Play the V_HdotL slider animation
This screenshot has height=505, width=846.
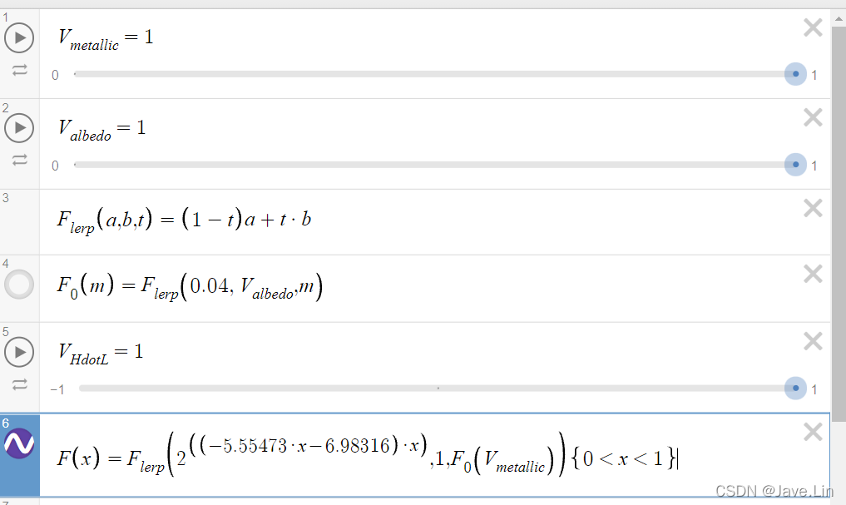19,352
